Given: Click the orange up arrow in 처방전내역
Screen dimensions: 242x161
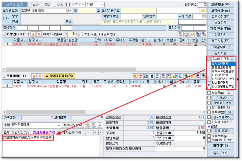Looking at the screenshot, I should pos(33,34).
